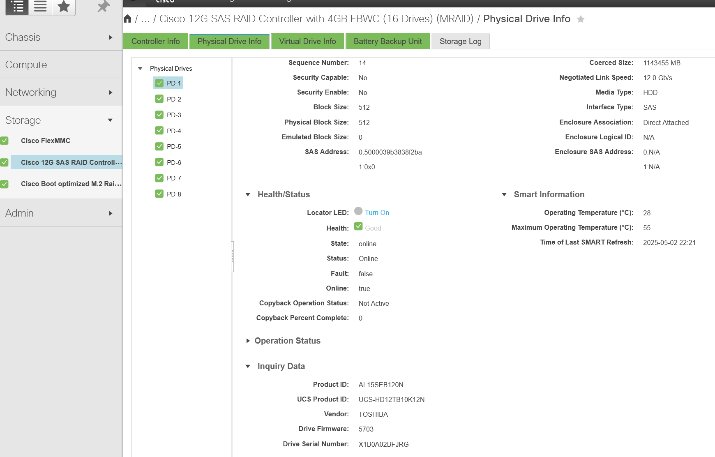
Task: Click the PD-2 green status icon
Action: point(159,99)
